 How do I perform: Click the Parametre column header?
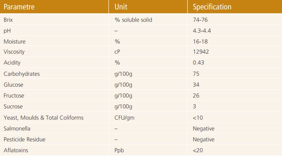pyautogui.click(x=19, y=7)
